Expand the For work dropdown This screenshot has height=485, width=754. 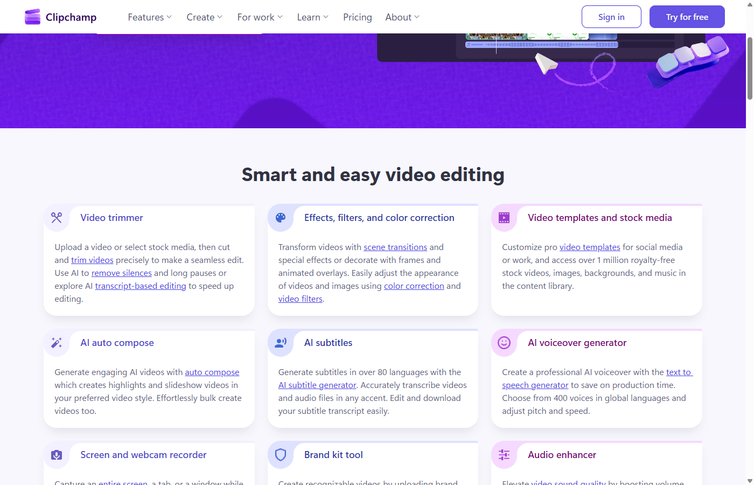[x=260, y=17]
